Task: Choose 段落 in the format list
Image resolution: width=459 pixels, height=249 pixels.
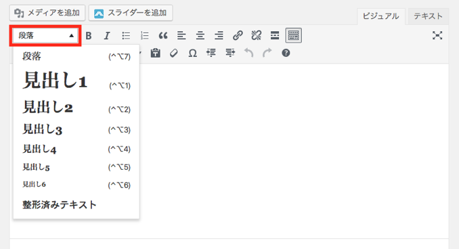Action: [x=76, y=56]
